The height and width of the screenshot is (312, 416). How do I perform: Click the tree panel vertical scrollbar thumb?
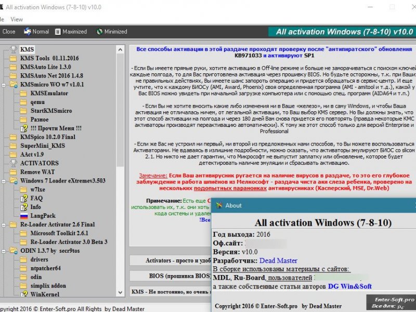point(120,110)
